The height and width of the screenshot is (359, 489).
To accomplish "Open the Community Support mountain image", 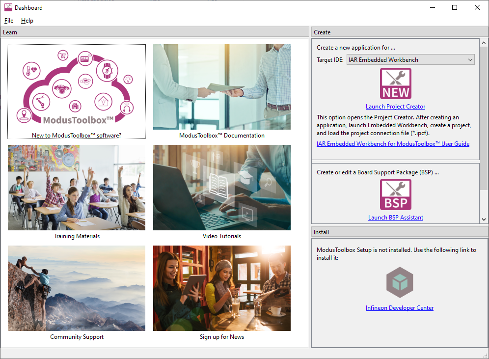I will [x=76, y=288].
